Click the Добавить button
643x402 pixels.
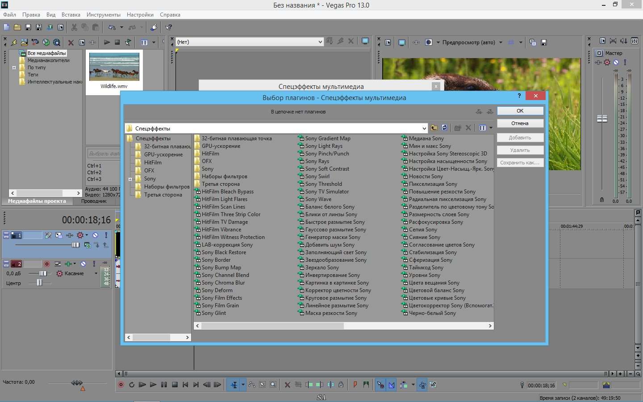point(520,138)
